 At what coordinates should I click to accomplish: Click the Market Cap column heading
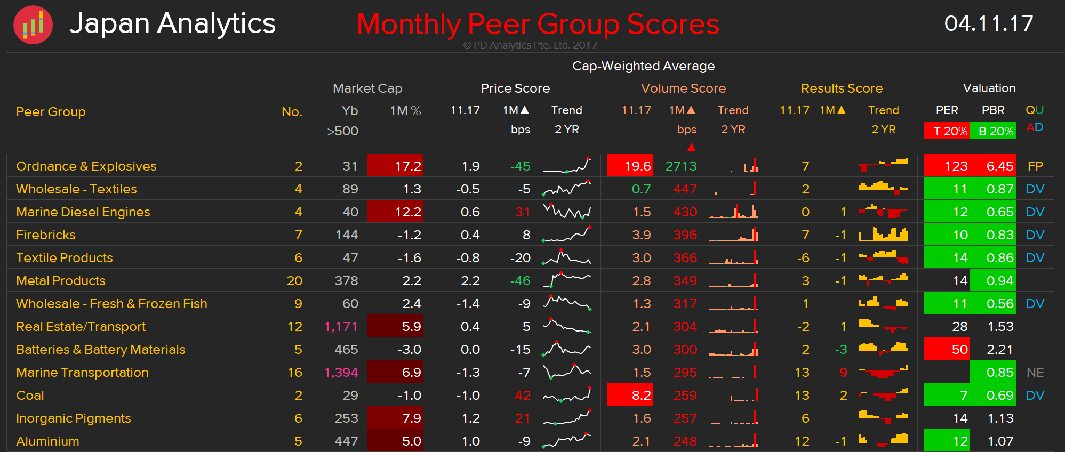367,88
